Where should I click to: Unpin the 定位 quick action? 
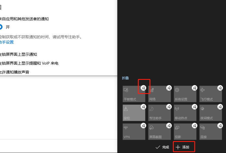tap(143, 107)
